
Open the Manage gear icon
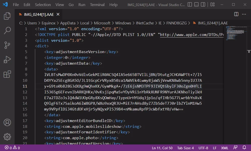pyautogui.click(x=7, y=137)
